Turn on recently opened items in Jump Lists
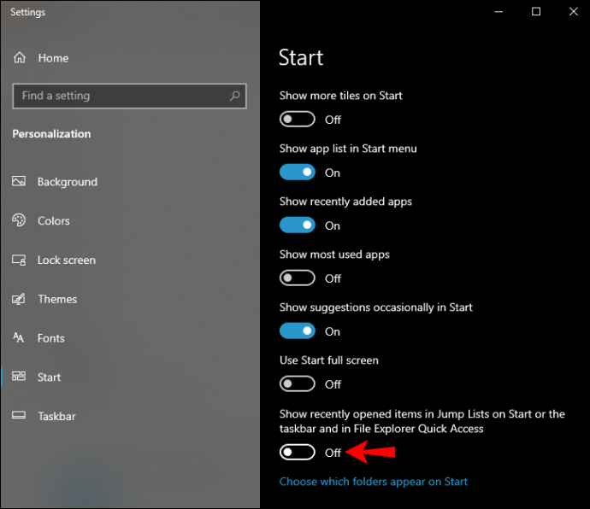 pos(298,453)
